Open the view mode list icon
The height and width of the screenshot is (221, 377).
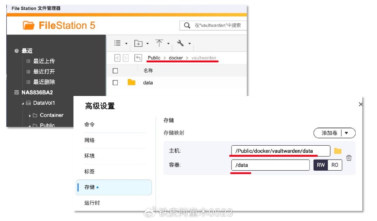click(117, 43)
